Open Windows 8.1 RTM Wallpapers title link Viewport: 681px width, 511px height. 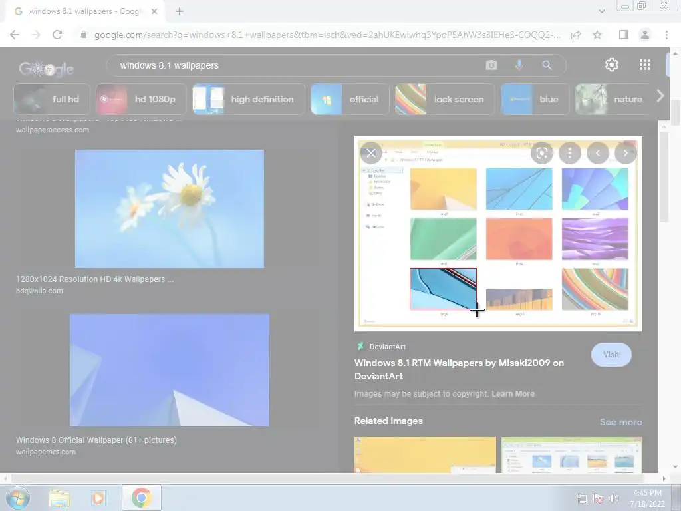point(459,369)
